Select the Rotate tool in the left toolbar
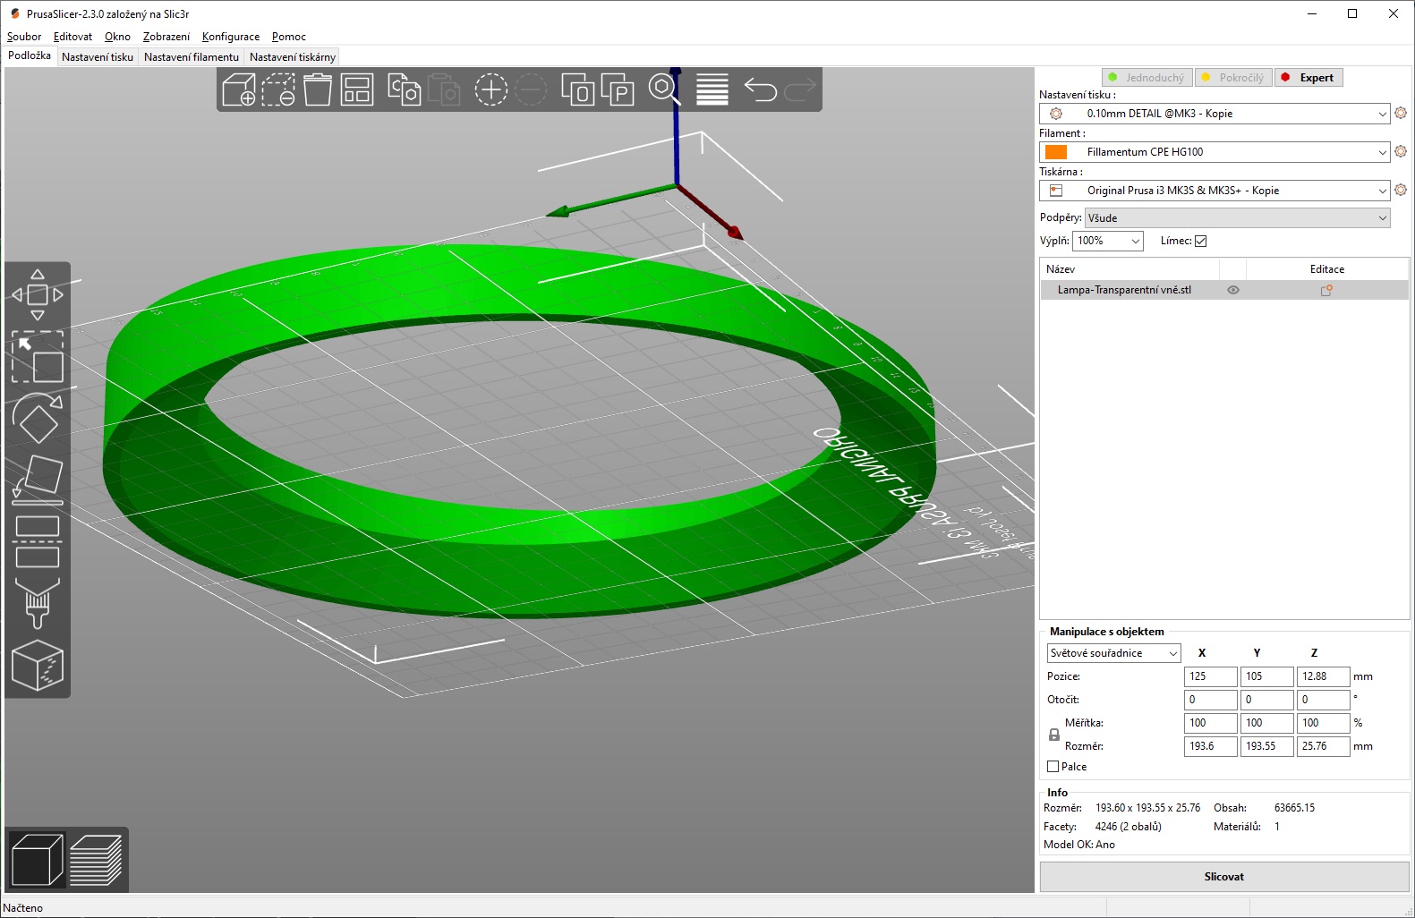 point(38,419)
